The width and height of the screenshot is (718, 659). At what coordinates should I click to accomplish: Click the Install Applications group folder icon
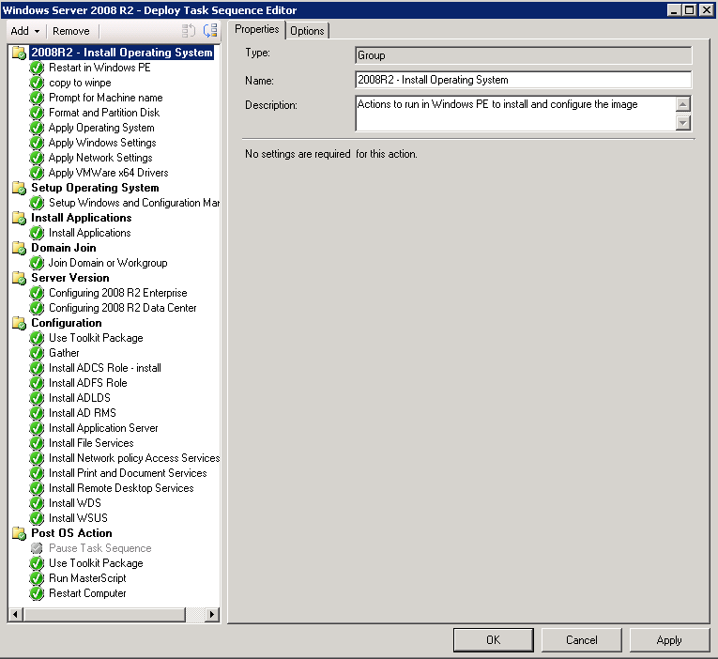pyautogui.click(x=19, y=218)
